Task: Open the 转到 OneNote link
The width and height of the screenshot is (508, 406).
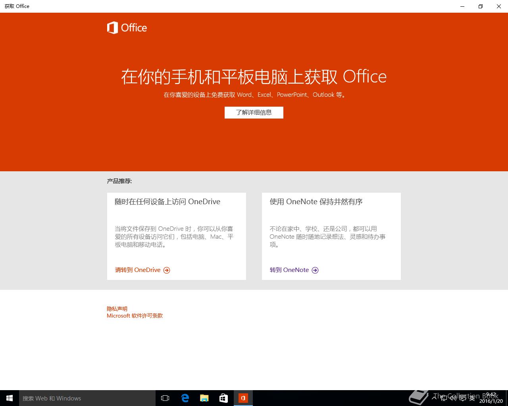Action: (x=289, y=270)
